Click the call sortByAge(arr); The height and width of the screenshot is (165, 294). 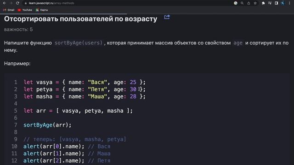tap(47, 125)
